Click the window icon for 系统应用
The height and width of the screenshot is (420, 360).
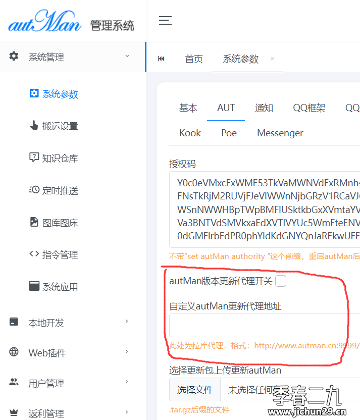(34, 286)
